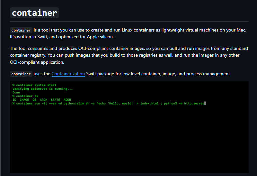Click the text "Swift package for low level container"

click(x=124, y=74)
